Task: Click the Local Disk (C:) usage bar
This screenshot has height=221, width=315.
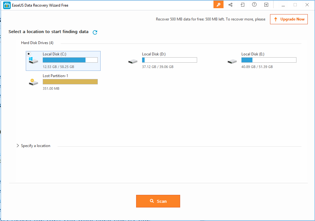Action: coord(70,60)
